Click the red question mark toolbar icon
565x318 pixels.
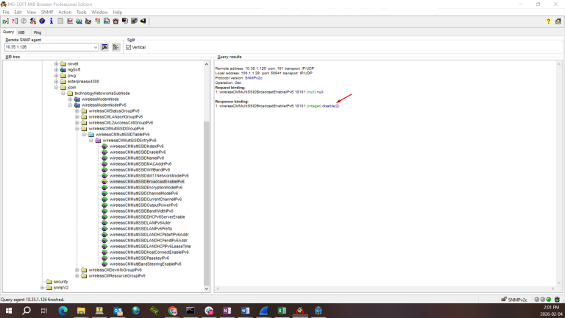15,21
